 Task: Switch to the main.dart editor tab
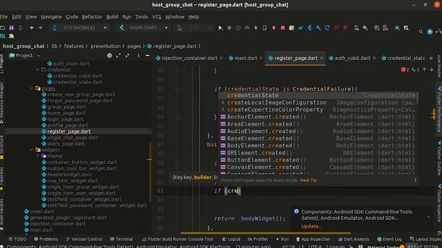coord(246,58)
